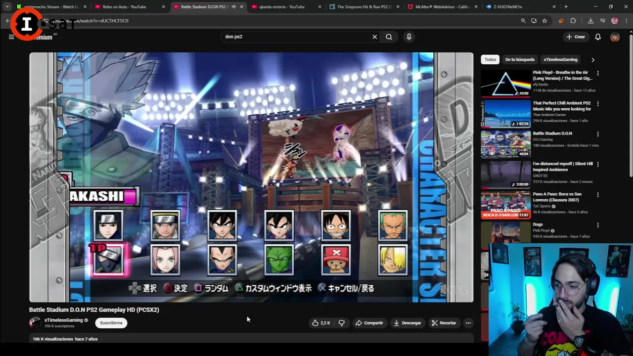Open the browser downloads icon
Viewport: 633px width, 356px height.
[590, 21]
